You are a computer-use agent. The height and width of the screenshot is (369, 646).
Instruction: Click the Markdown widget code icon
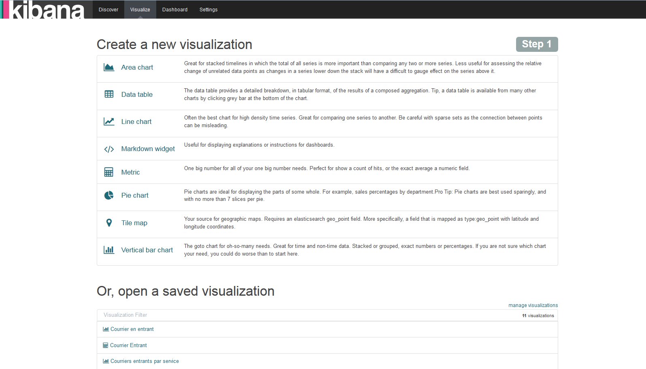pos(109,149)
